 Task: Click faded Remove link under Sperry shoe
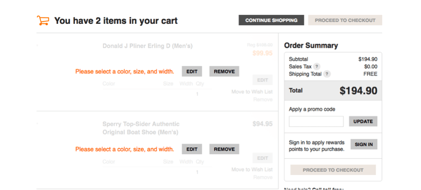(x=263, y=177)
